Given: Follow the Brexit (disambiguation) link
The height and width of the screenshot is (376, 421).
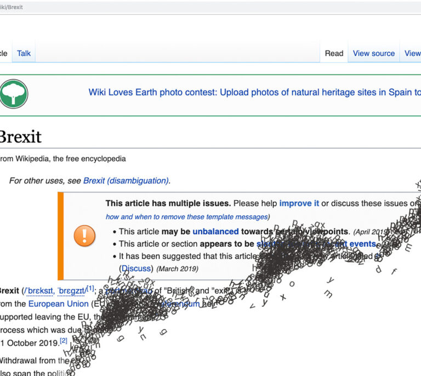Looking at the screenshot, I should coord(126,181).
